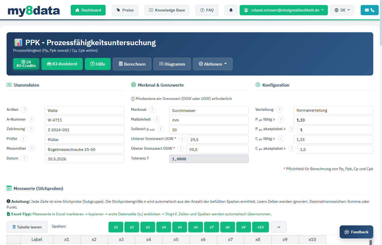
Task: Click Berechnen to calculate
Action: tap(132, 64)
